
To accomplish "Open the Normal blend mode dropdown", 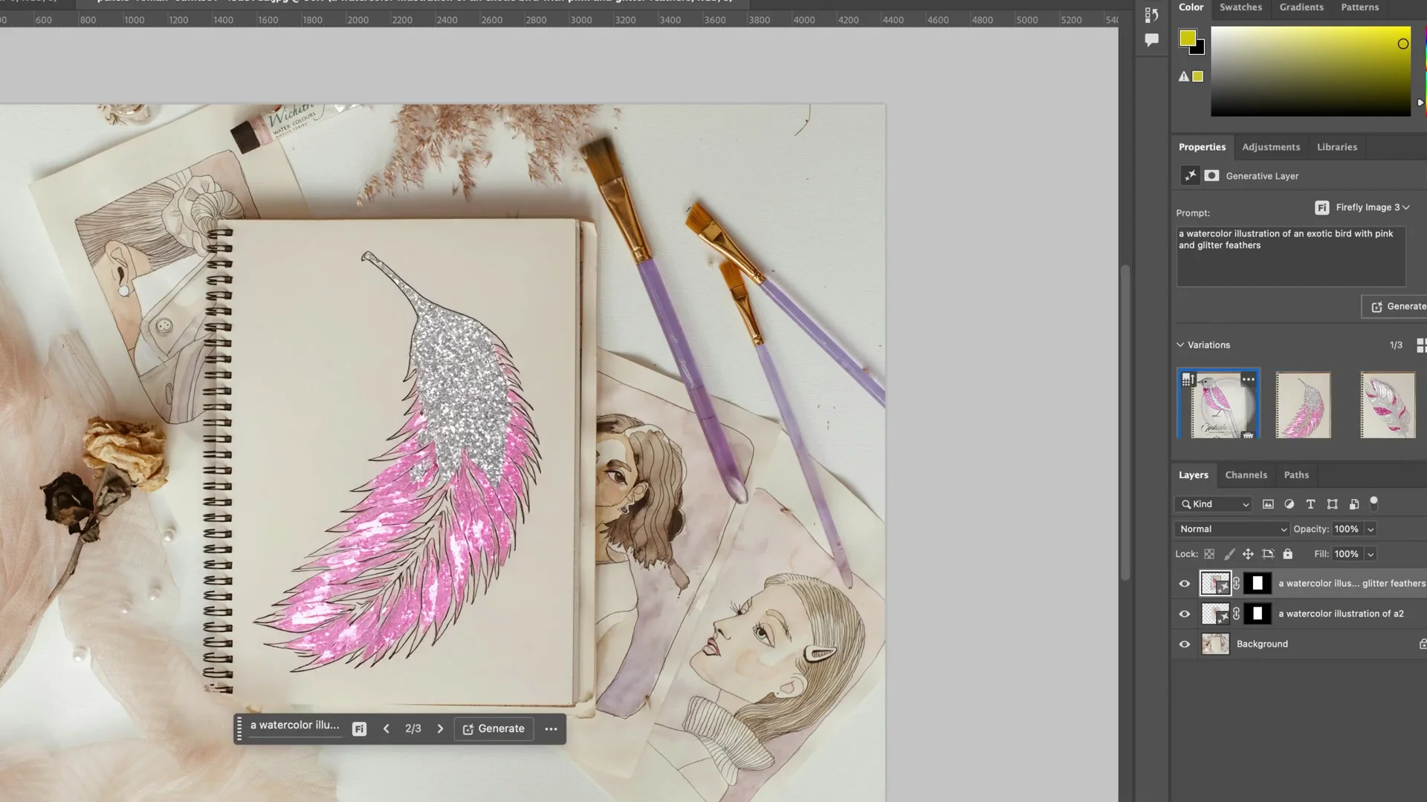I will click(1231, 529).
